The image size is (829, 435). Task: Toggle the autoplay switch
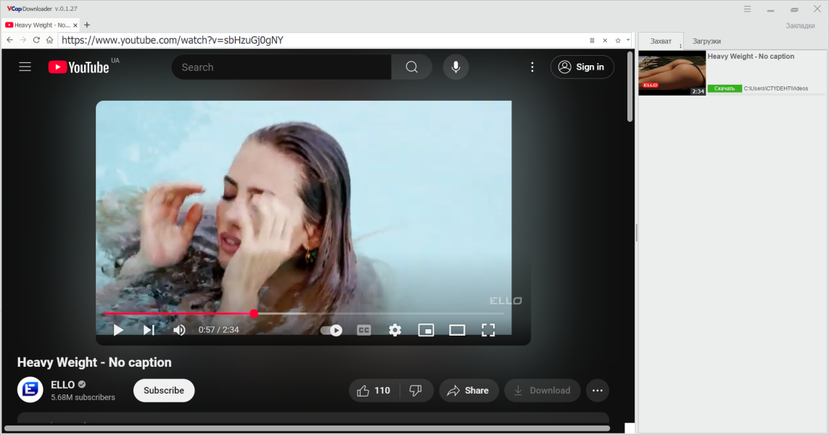pos(331,331)
